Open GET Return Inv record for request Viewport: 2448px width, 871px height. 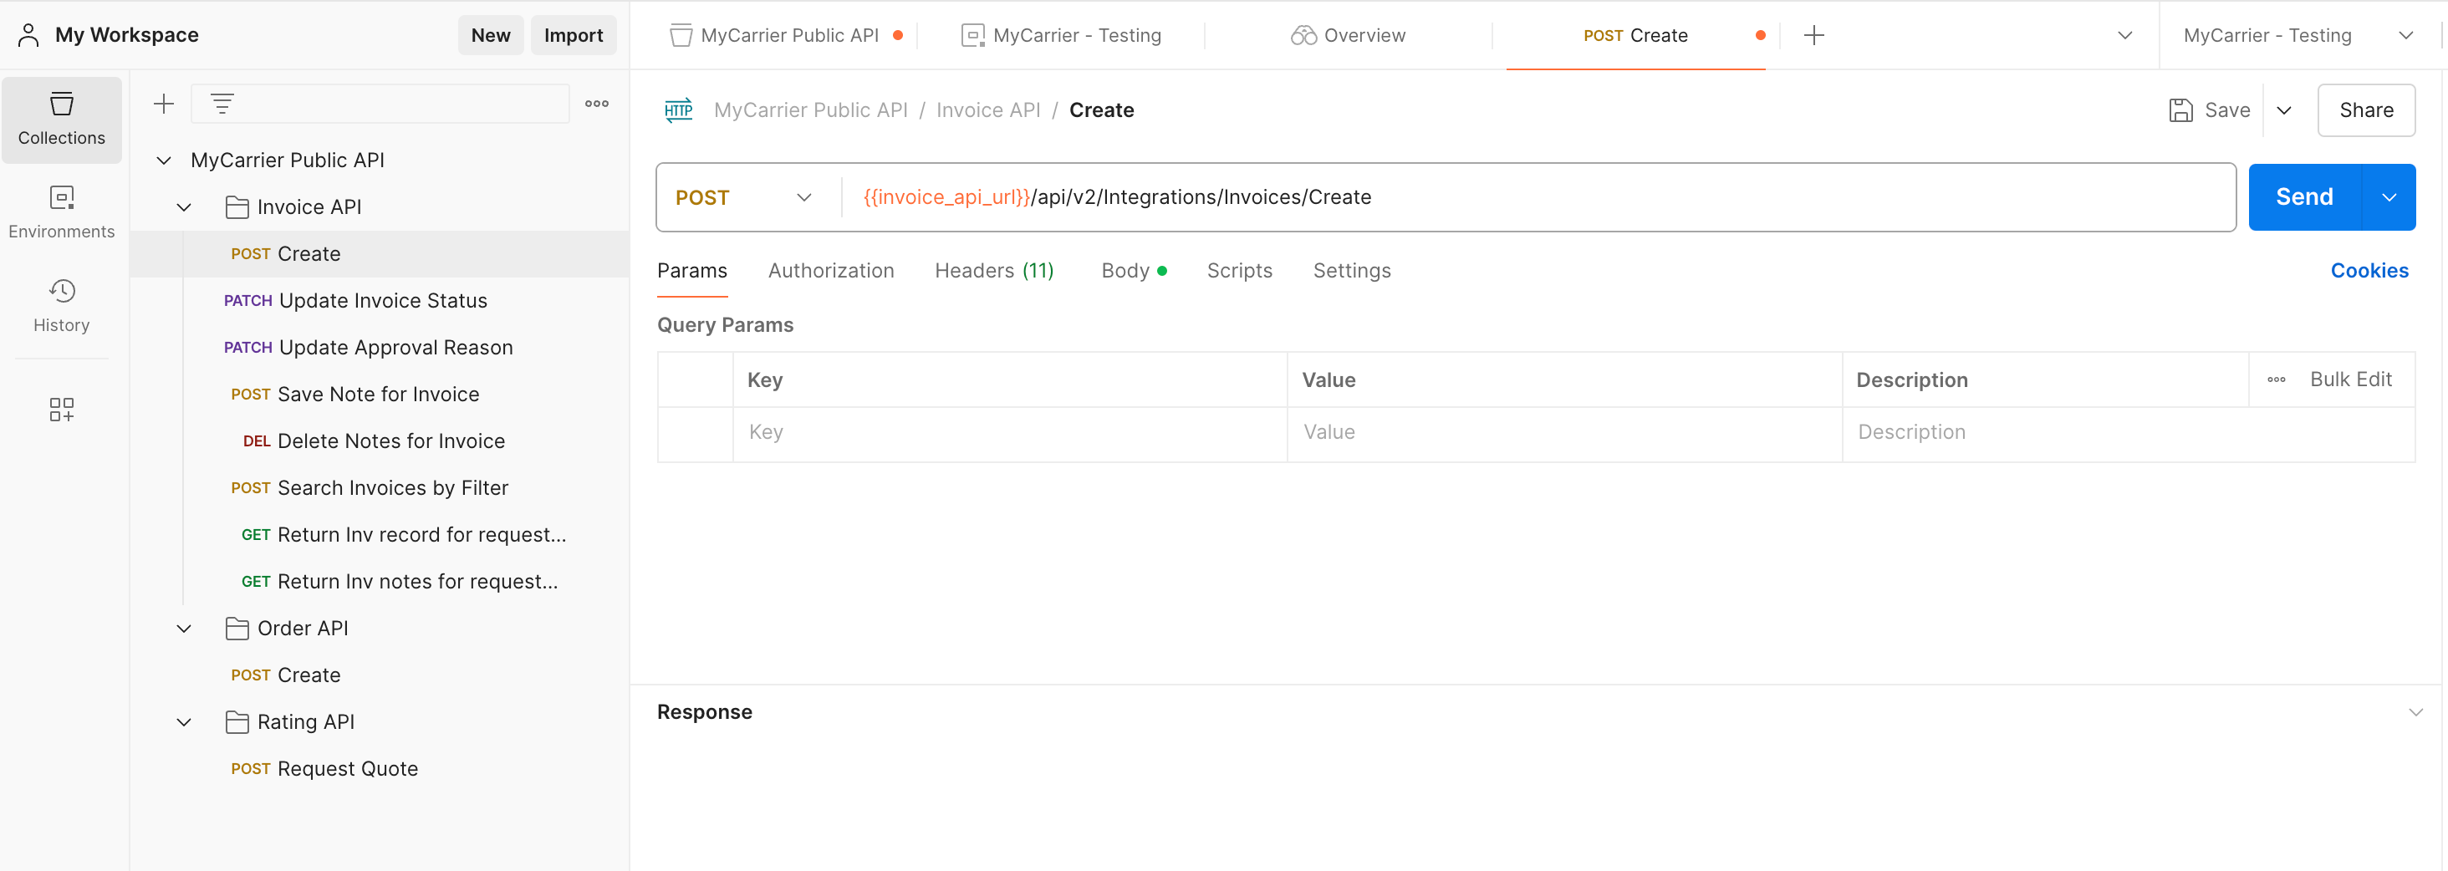[380, 535]
